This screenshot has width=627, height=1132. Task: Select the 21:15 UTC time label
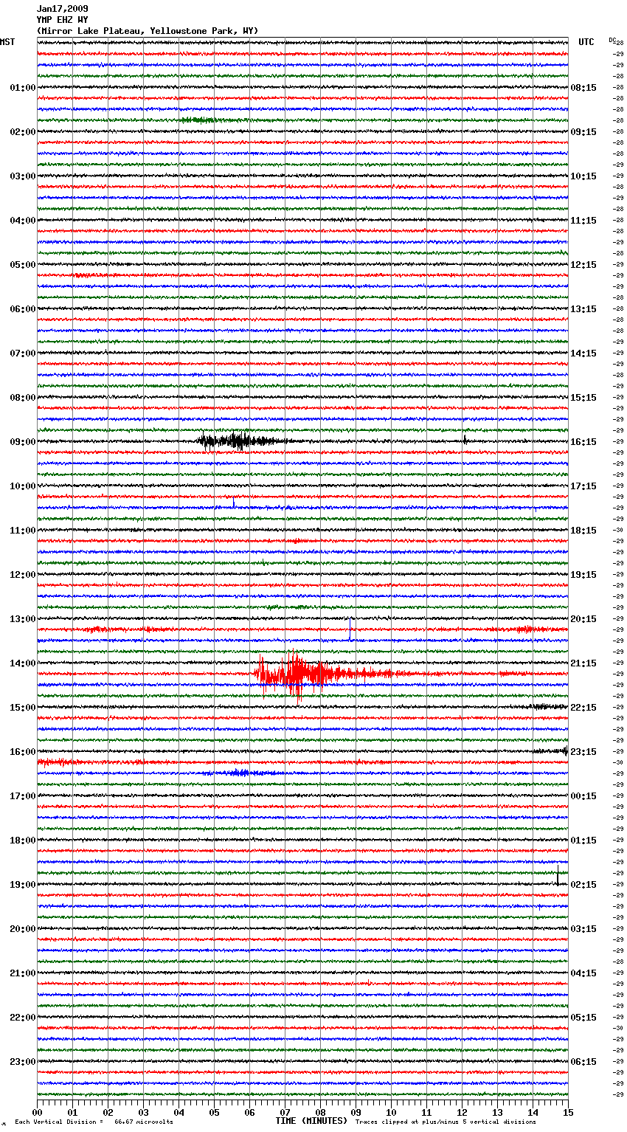[583, 663]
